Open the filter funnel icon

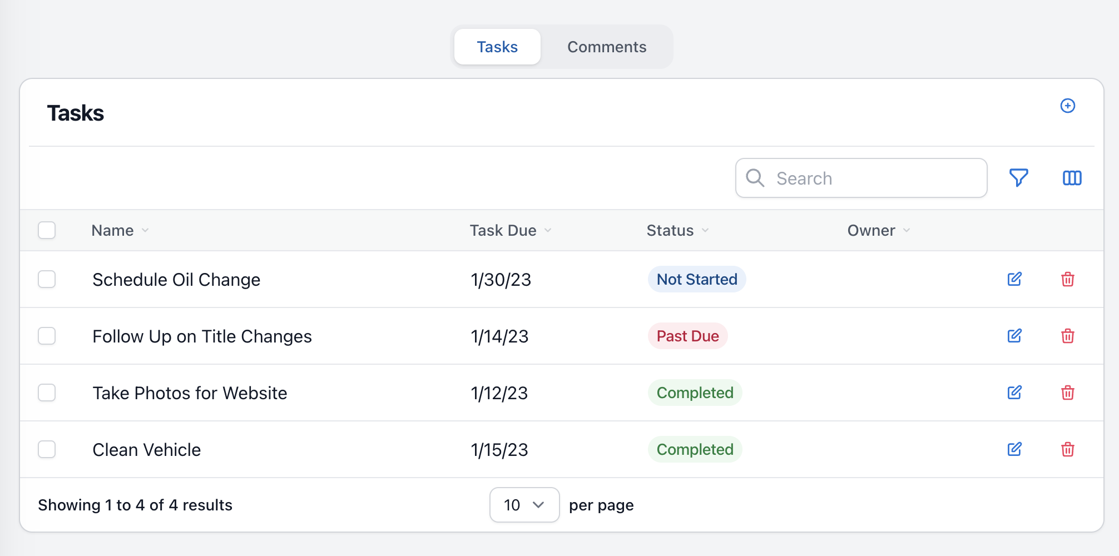(1018, 178)
